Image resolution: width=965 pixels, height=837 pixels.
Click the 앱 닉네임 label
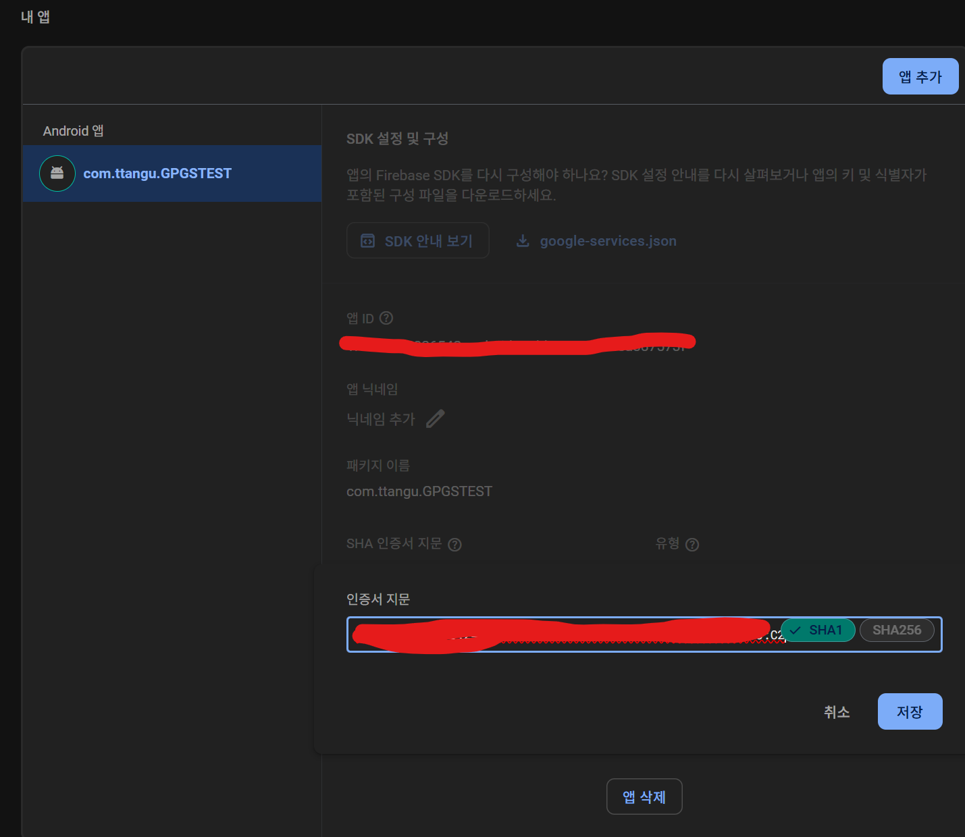(372, 389)
